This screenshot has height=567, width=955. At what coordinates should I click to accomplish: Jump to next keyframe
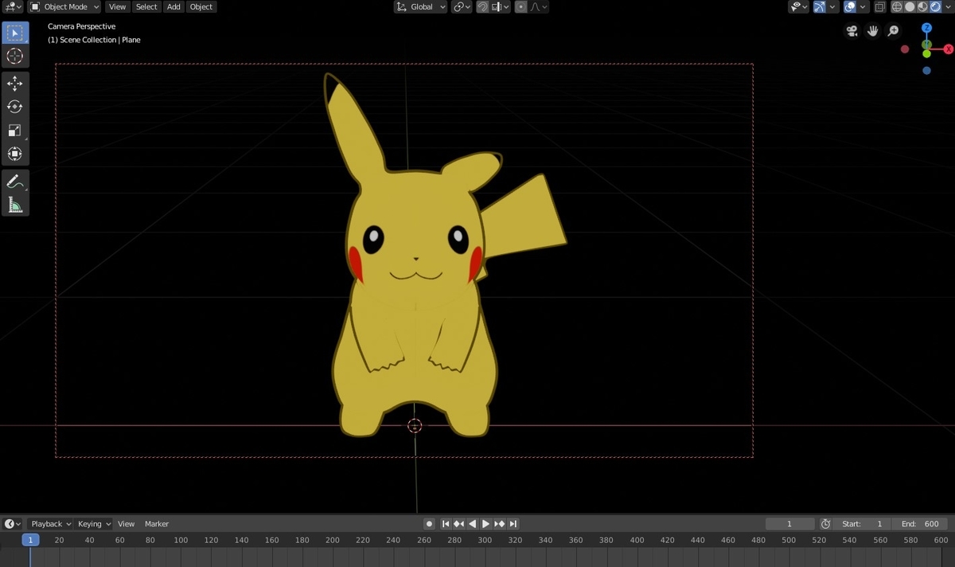499,524
